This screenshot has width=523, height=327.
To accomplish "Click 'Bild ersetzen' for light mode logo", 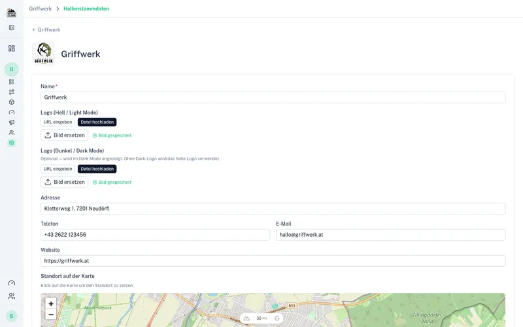I will 64,135.
